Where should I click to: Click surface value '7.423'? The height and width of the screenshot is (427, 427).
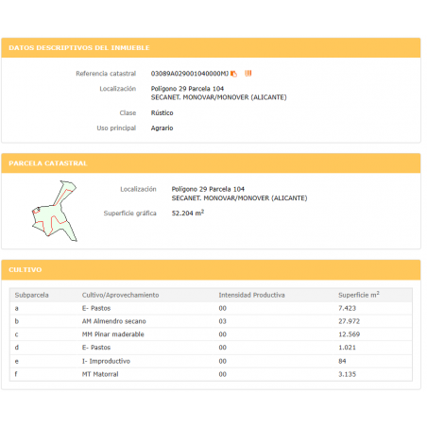tap(347, 308)
